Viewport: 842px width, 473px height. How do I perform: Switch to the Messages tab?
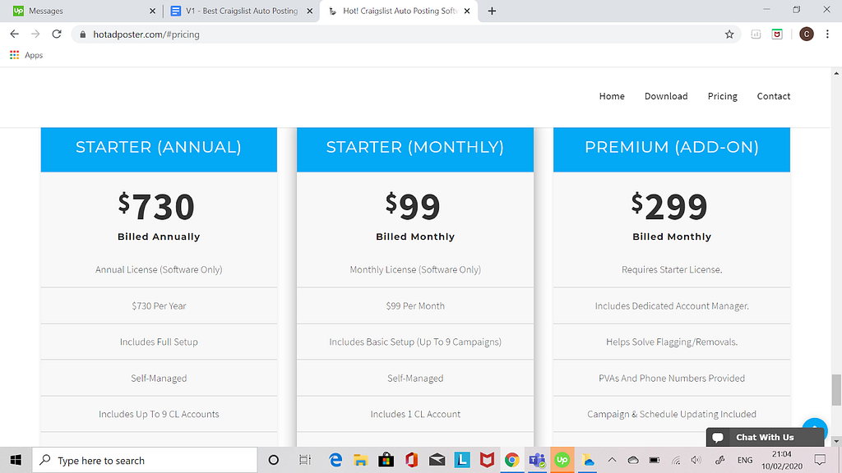pyautogui.click(x=81, y=11)
